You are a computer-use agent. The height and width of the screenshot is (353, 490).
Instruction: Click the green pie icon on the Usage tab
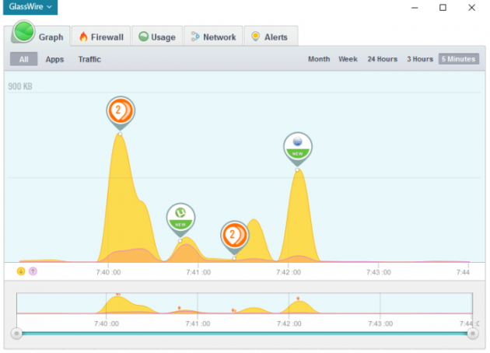point(143,37)
